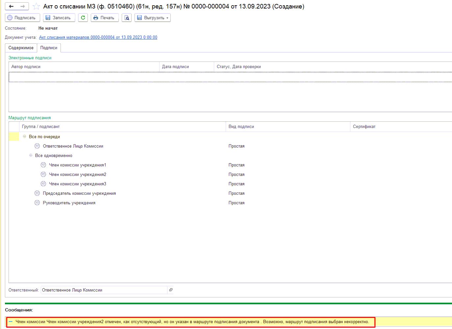Click the Ответственный input field
Screen dimensions: 452x329
point(104,290)
